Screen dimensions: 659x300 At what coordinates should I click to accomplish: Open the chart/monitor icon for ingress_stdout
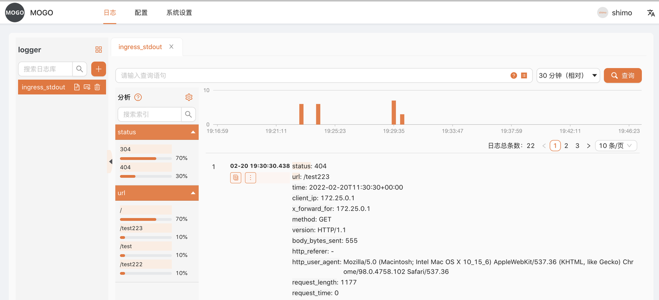pyautogui.click(x=86, y=87)
